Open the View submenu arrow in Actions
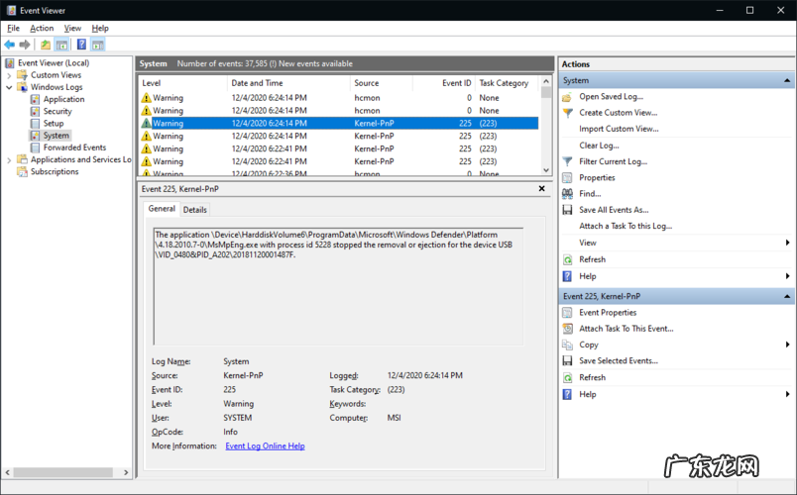 coord(788,243)
